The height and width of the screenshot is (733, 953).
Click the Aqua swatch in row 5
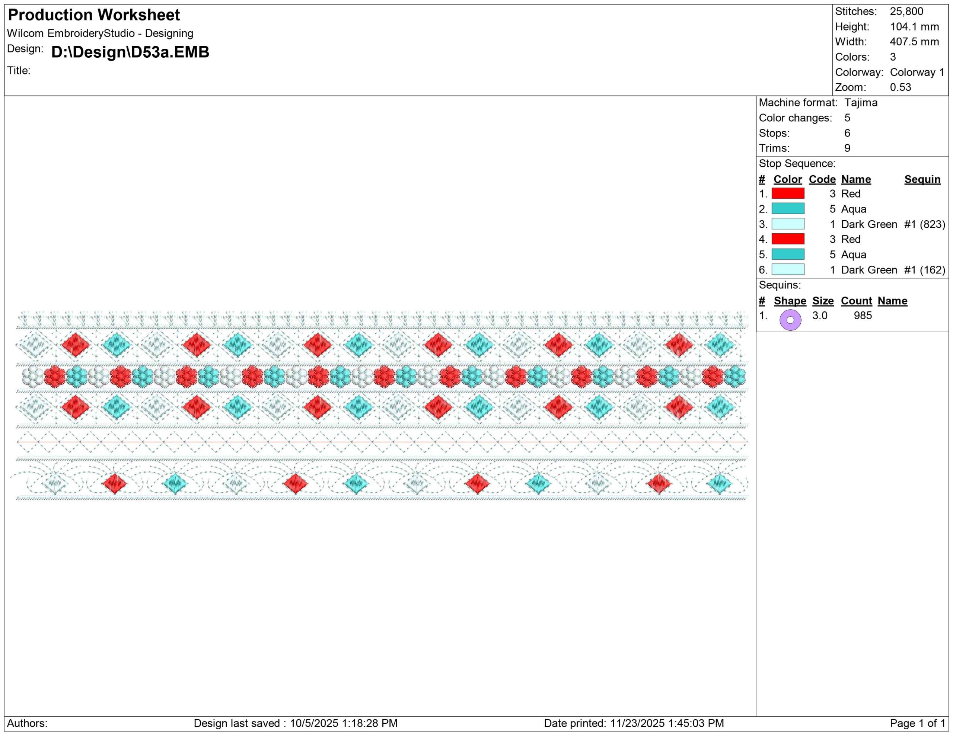pos(788,254)
